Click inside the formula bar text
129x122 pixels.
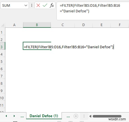tap(90, 8)
